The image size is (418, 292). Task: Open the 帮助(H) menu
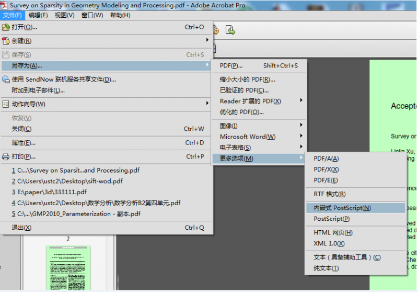click(x=120, y=15)
